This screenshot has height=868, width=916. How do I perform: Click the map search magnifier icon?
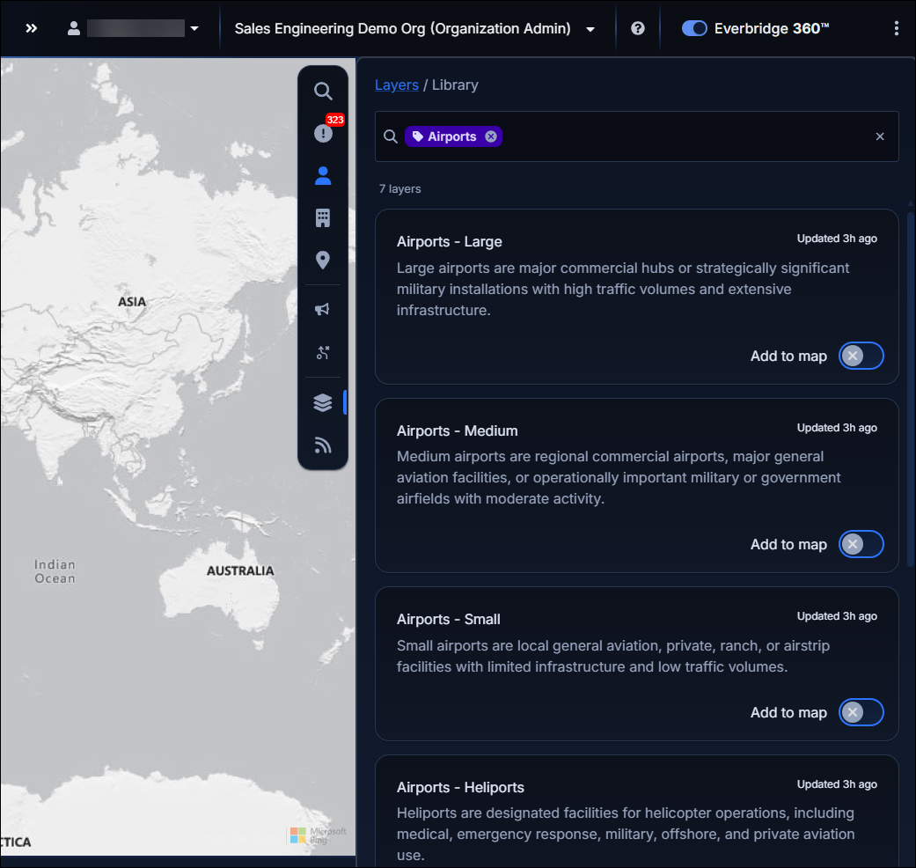click(323, 91)
